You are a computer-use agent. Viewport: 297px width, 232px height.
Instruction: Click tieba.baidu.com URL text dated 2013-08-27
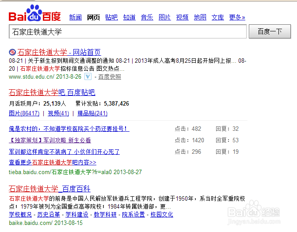[x=75, y=172]
